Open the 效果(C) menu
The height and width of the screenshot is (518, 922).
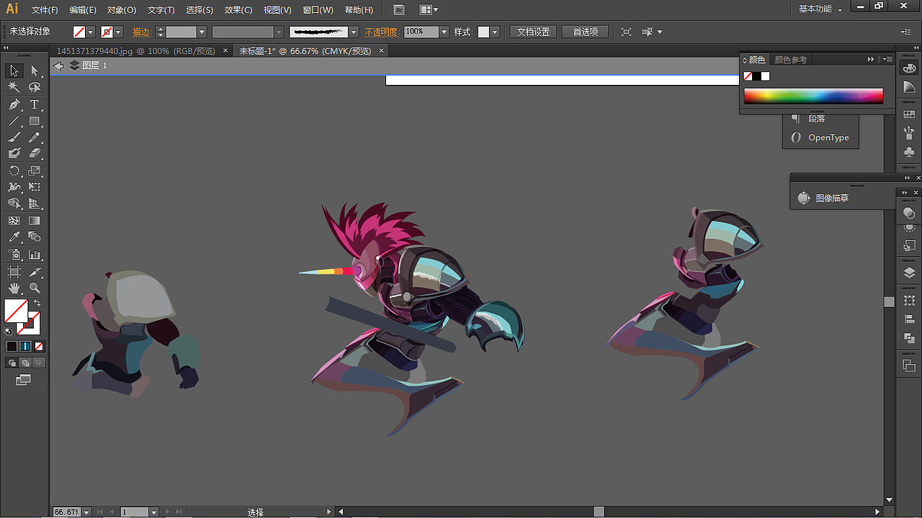click(238, 10)
